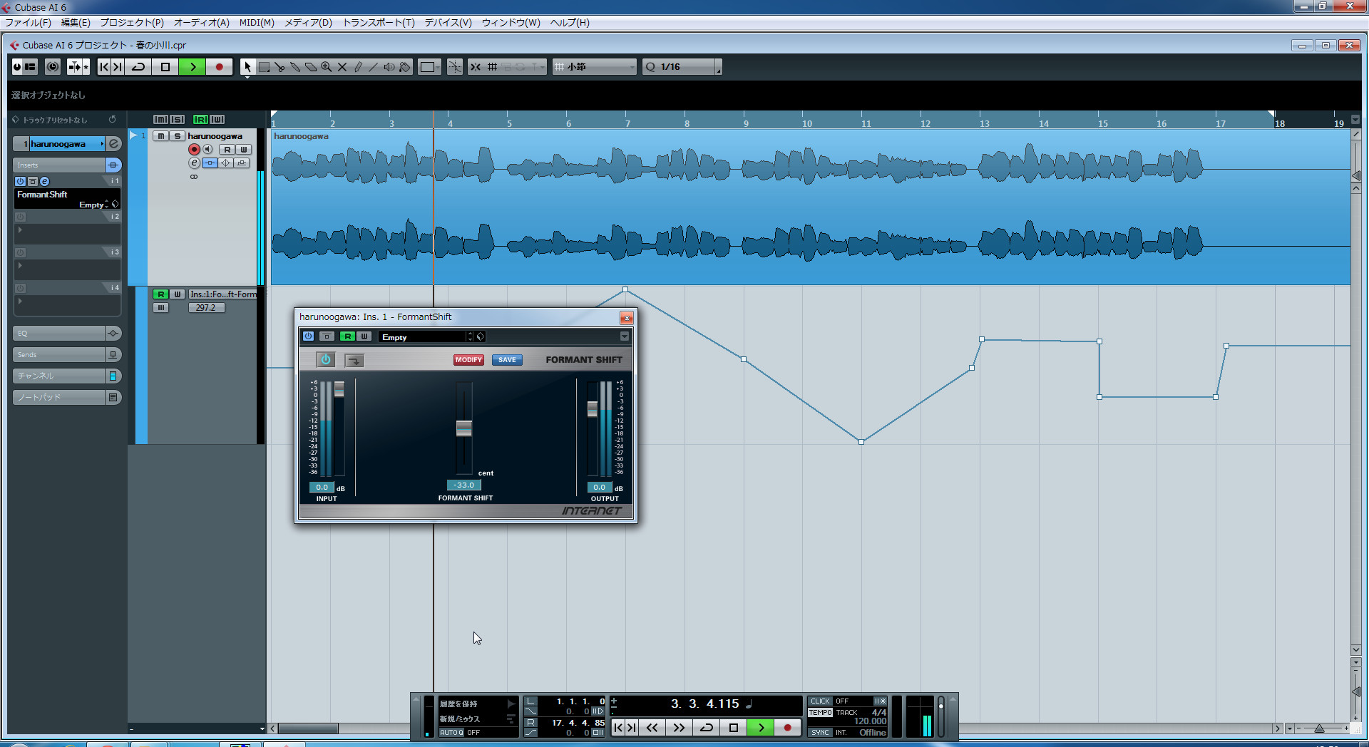Select the Glue tool
This screenshot has height=747, width=1369.
[x=295, y=67]
